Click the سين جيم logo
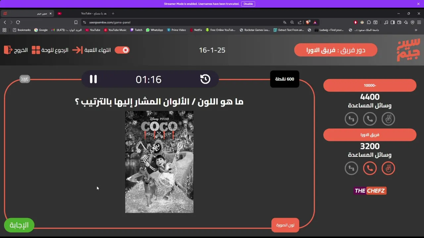424x238 pixels. pyautogui.click(x=408, y=50)
